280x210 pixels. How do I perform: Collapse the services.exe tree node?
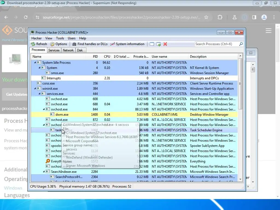pyautogui.click(x=39, y=94)
